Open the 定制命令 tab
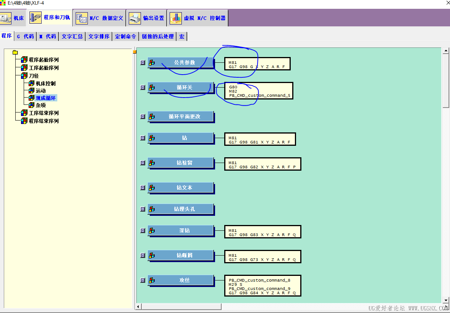 point(125,36)
